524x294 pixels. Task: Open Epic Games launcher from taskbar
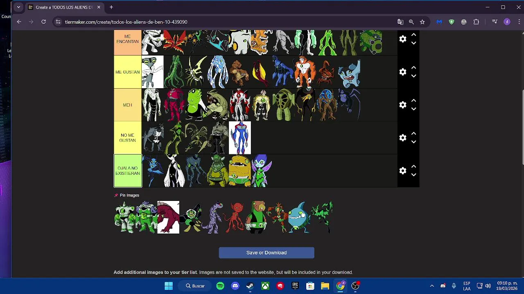(295, 286)
